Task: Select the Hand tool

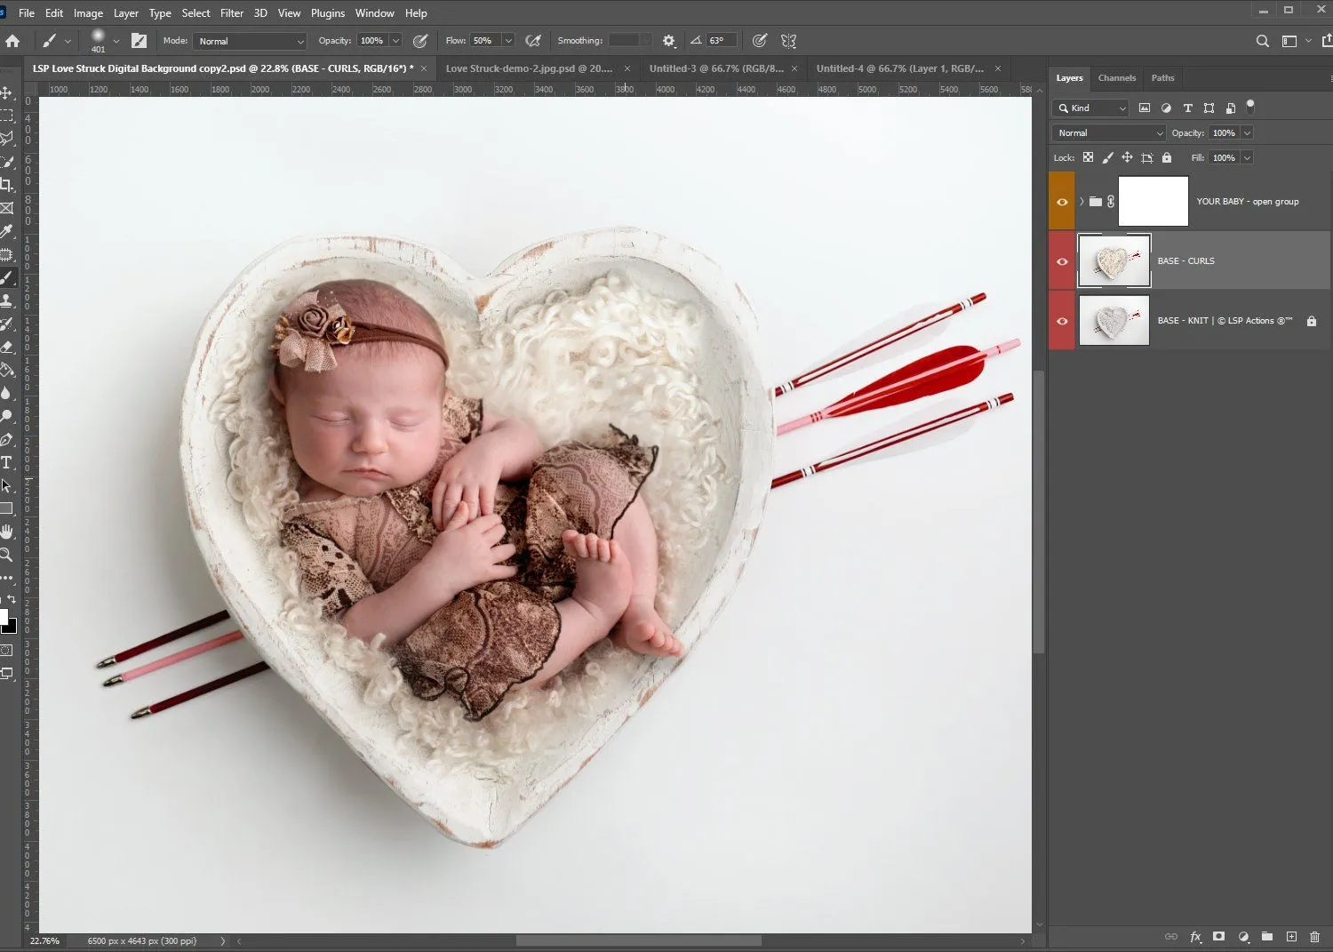Action: [6, 532]
